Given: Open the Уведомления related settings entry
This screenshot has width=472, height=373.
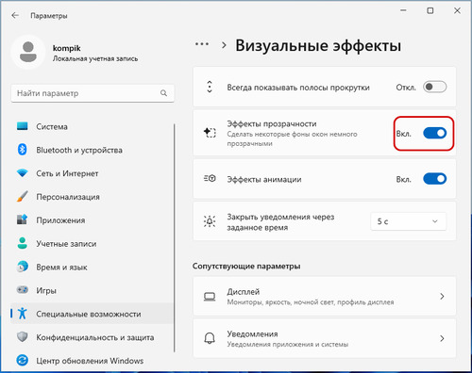Looking at the screenshot, I should coord(325,338).
